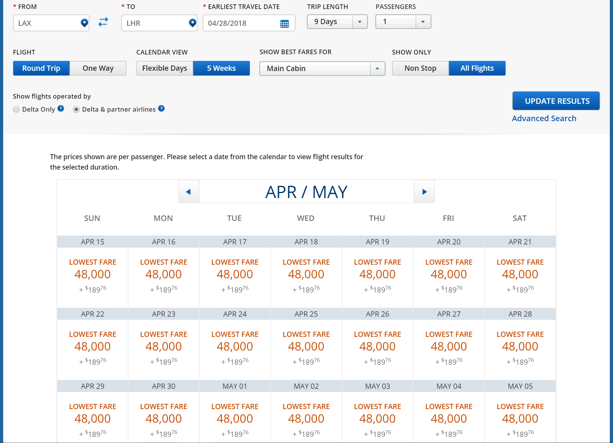The image size is (613, 443).
Task: Show only Non Stop flights
Action: pyautogui.click(x=420, y=68)
